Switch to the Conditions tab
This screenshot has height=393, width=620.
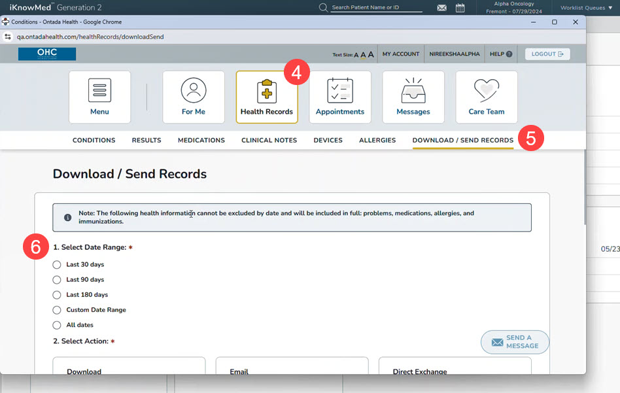click(94, 141)
